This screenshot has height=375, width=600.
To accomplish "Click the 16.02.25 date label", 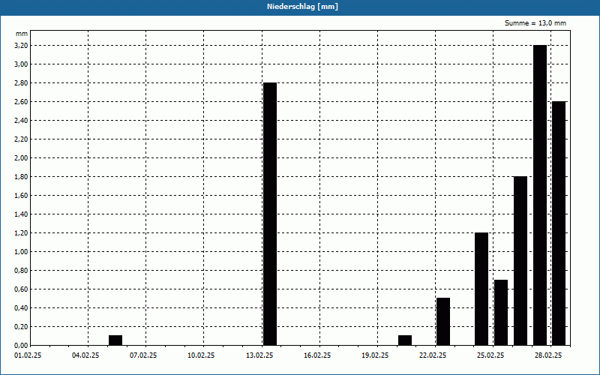I will [x=317, y=355].
